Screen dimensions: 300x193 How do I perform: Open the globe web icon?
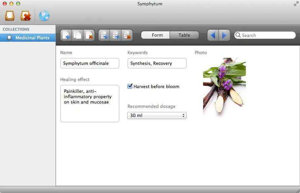pos(44,16)
